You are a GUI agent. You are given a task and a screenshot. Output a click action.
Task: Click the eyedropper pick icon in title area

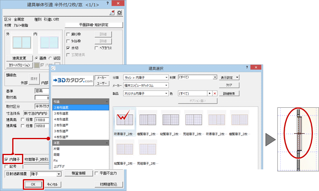[111, 13]
